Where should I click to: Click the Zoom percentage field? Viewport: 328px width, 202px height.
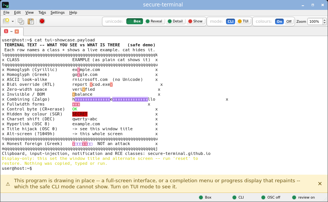pos(315,22)
